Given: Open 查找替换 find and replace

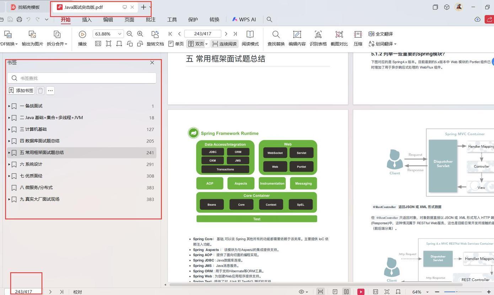Looking at the screenshot, I should point(276,39).
